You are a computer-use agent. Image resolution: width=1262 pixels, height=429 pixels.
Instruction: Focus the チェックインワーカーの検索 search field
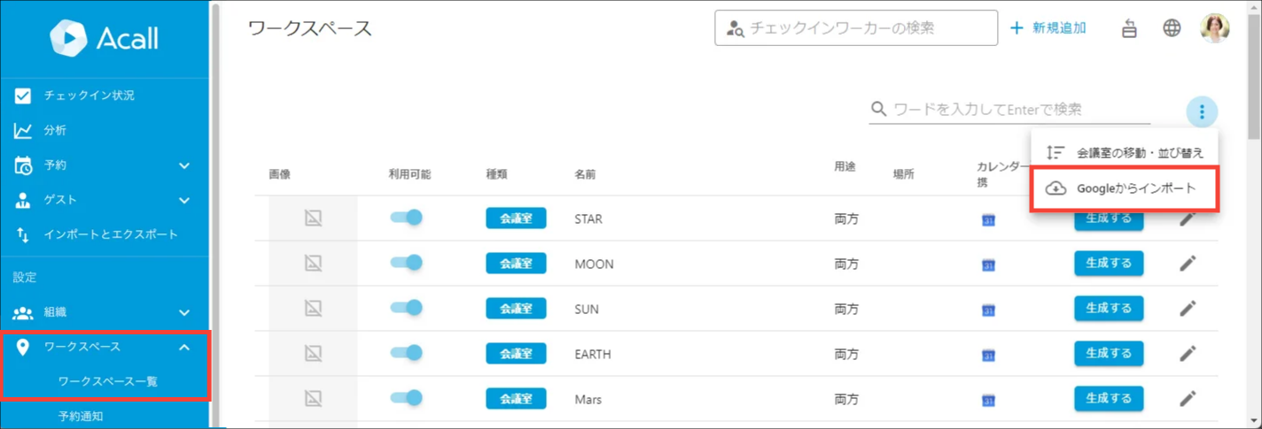856,28
